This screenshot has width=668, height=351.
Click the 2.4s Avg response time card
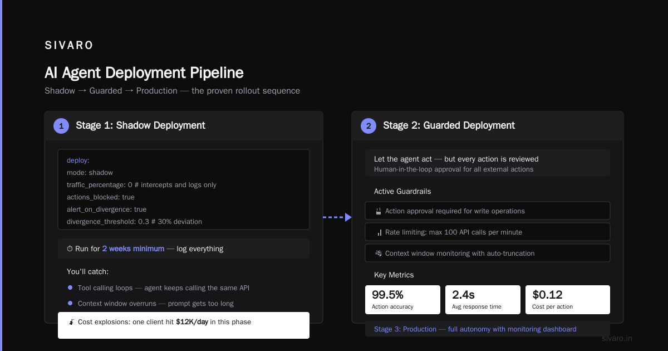[x=483, y=300]
